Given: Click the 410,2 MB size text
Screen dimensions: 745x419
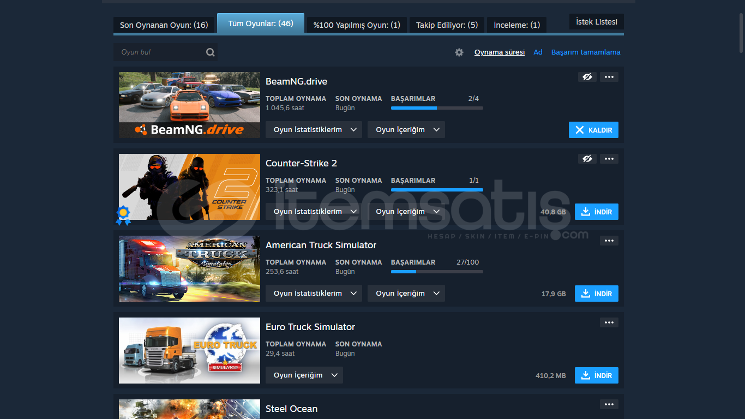Looking at the screenshot, I should click(551, 375).
